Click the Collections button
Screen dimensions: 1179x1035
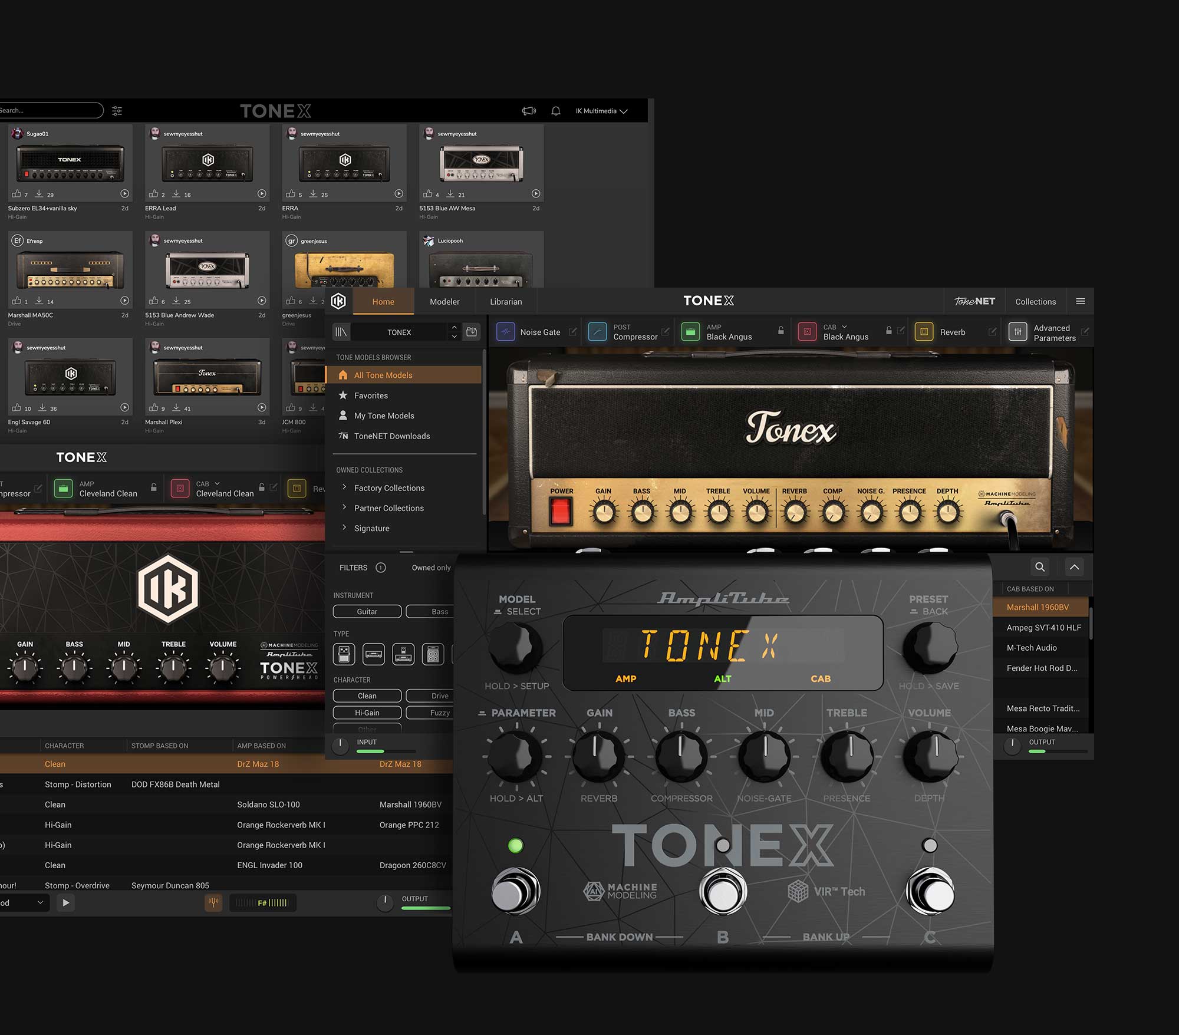(x=1035, y=301)
